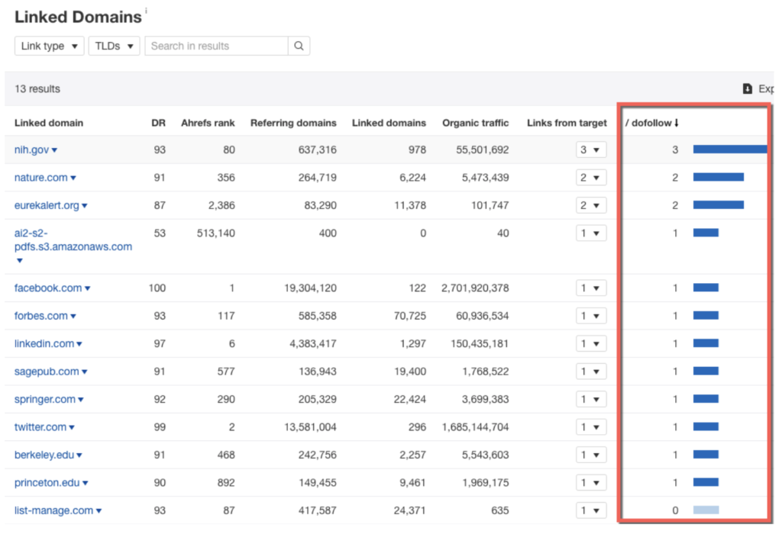Click Ahrefs rank value 513,140

coord(215,233)
